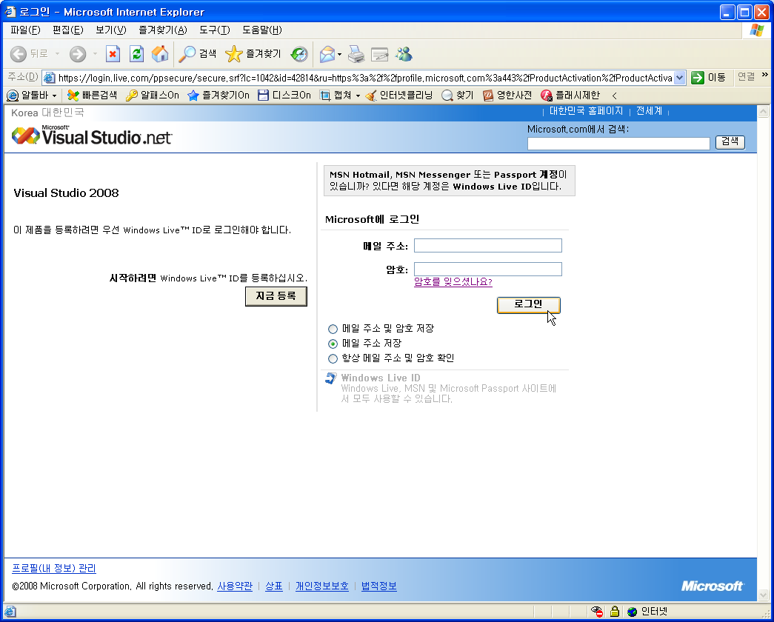The height and width of the screenshot is (622, 774).
Task: Open the 상표 footer link
Action: [x=274, y=586]
